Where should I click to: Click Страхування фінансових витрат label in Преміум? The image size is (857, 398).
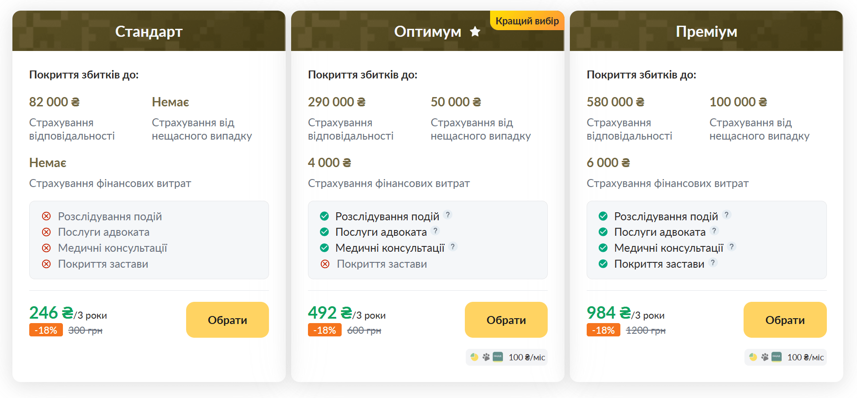[668, 183]
